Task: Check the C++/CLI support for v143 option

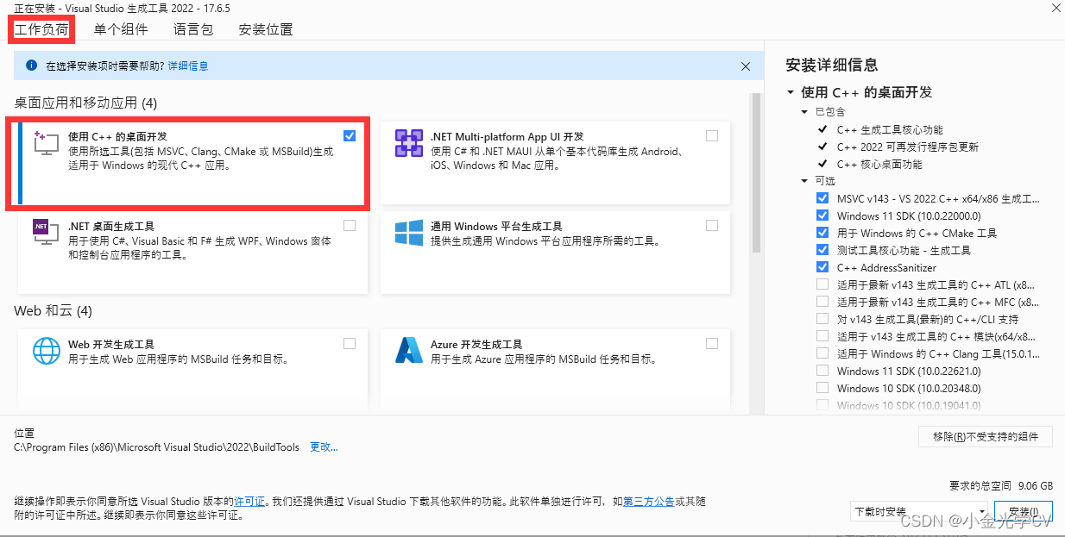Action: click(x=822, y=319)
